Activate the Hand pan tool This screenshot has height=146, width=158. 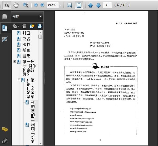coord(16,5)
